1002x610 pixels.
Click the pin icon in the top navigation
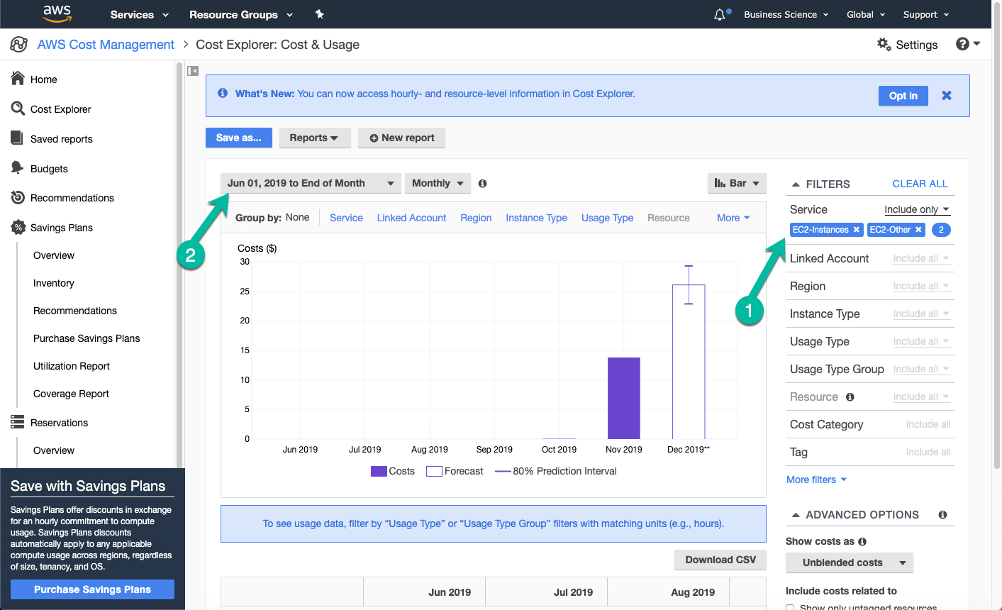pos(319,14)
